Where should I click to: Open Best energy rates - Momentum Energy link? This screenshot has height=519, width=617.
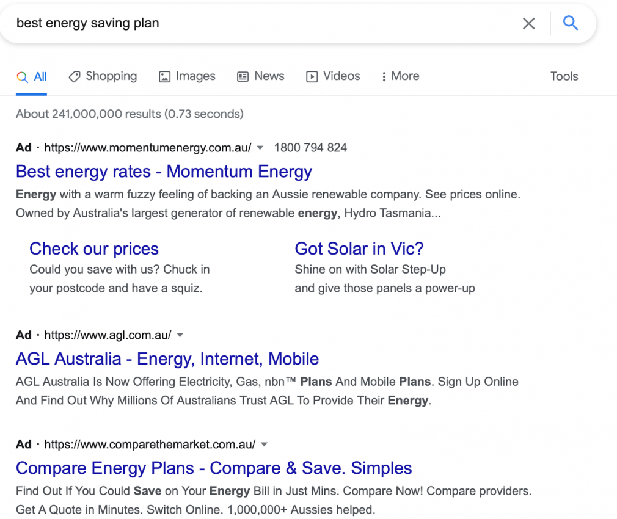click(164, 172)
